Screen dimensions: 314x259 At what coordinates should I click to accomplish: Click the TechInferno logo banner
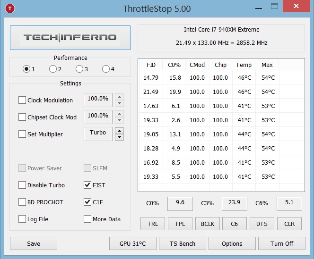point(70,38)
